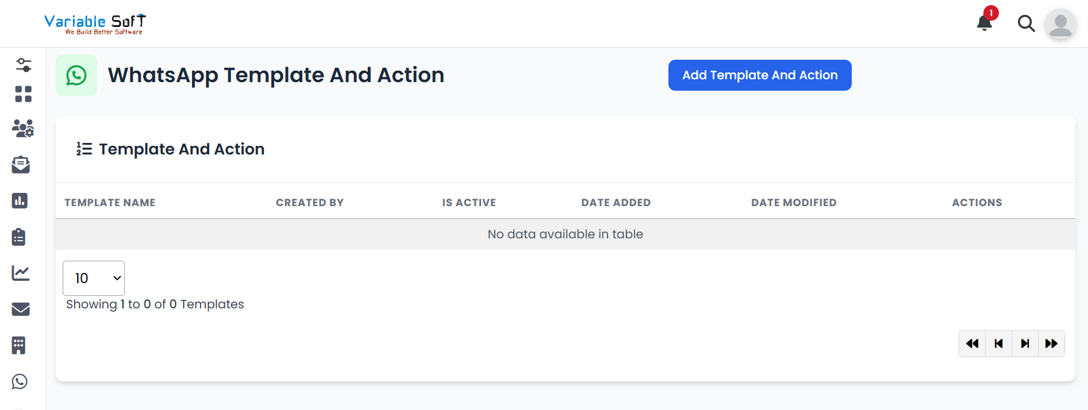Click the WhatsApp icon in sidebar

pos(20,381)
